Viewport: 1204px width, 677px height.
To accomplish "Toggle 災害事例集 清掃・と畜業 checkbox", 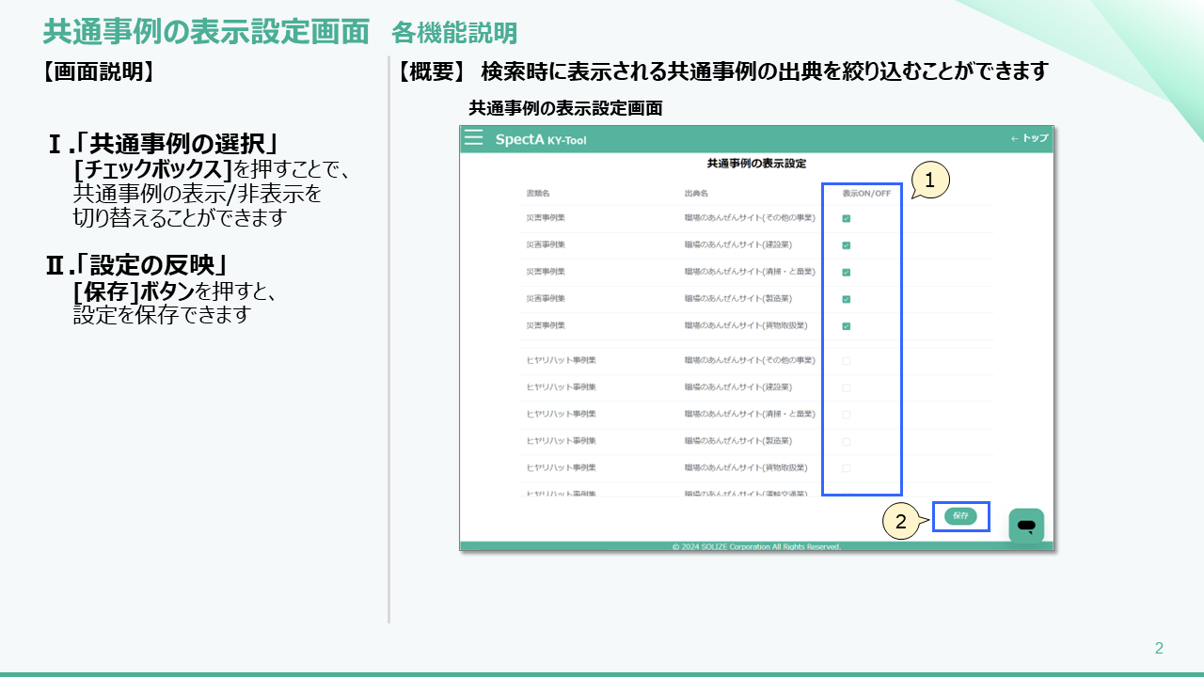I will point(847,273).
